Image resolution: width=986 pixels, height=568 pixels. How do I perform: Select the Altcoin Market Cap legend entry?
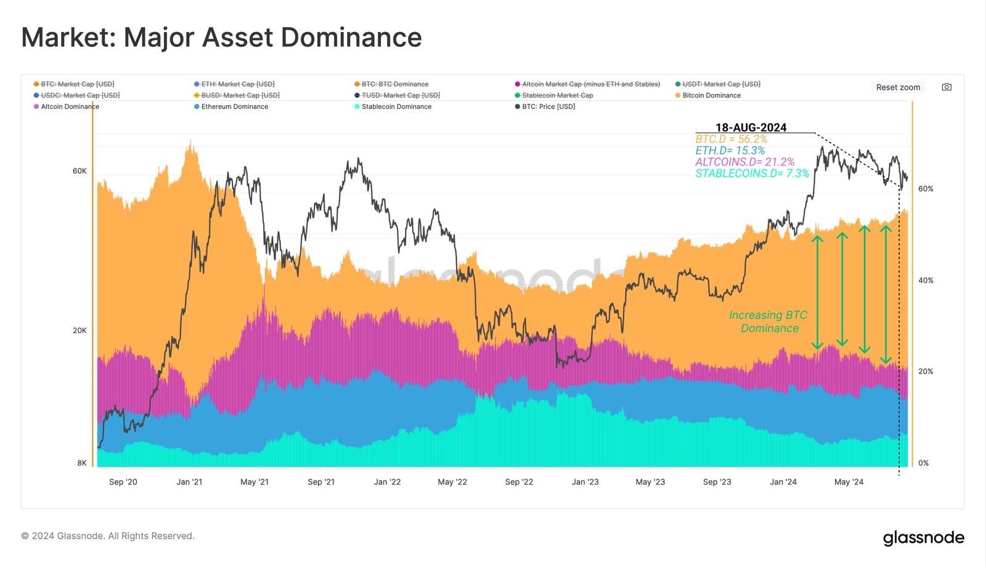pyautogui.click(x=591, y=84)
